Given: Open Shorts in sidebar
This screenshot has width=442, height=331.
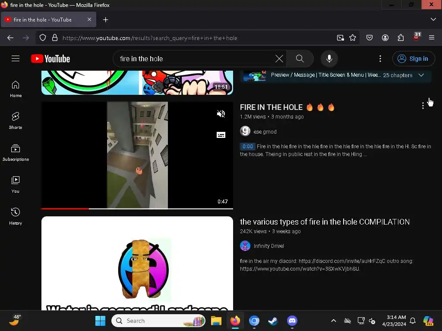Looking at the screenshot, I should [16, 121].
